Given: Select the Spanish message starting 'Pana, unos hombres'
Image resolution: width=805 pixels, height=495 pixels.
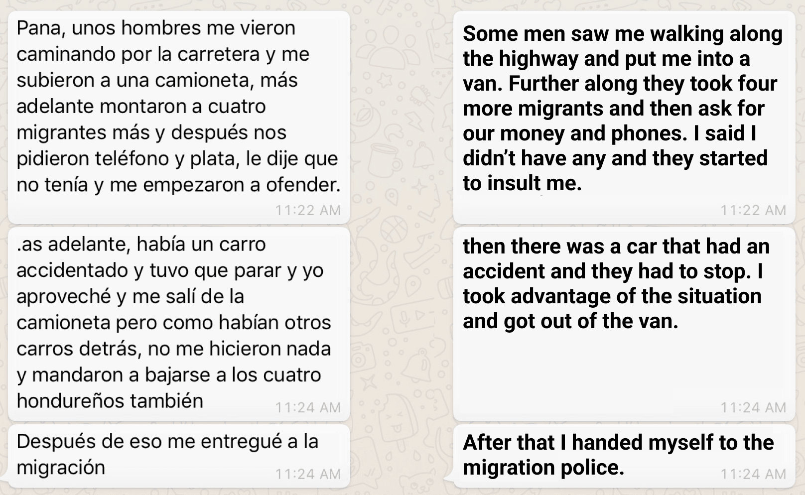Looking at the screenshot, I should click(179, 118).
